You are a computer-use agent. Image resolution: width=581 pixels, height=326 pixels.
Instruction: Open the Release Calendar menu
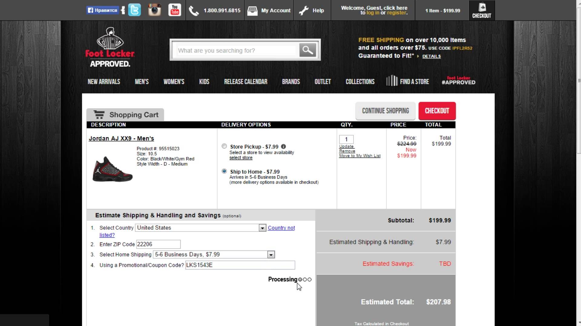pyautogui.click(x=245, y=82)
